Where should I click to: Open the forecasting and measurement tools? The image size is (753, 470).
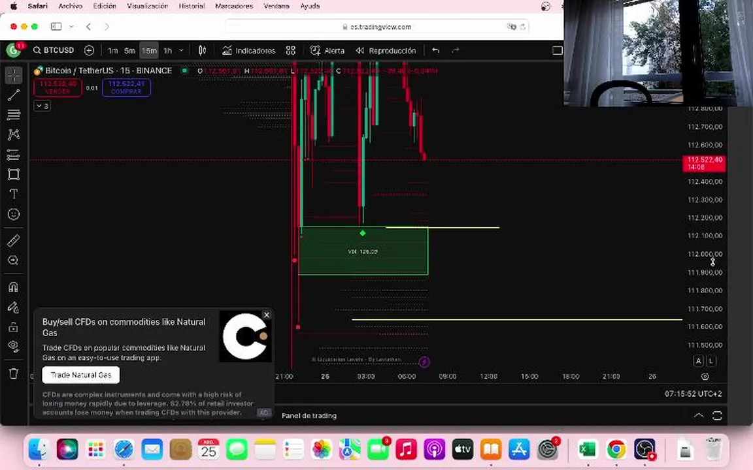14,155
